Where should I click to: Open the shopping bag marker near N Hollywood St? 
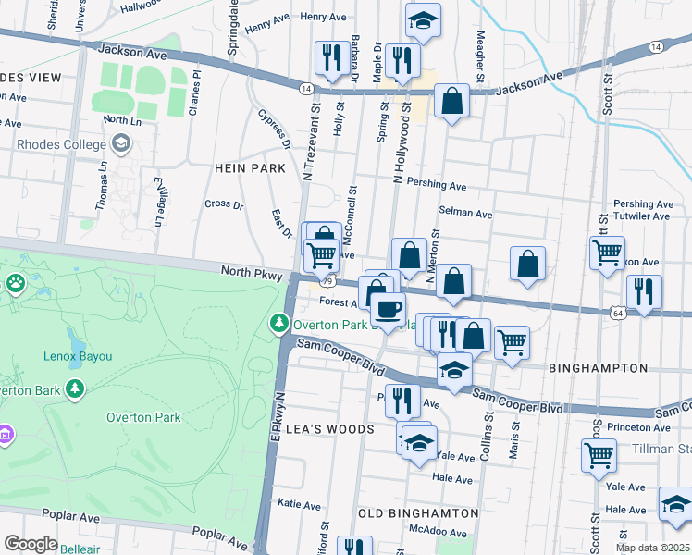[409, 256]
